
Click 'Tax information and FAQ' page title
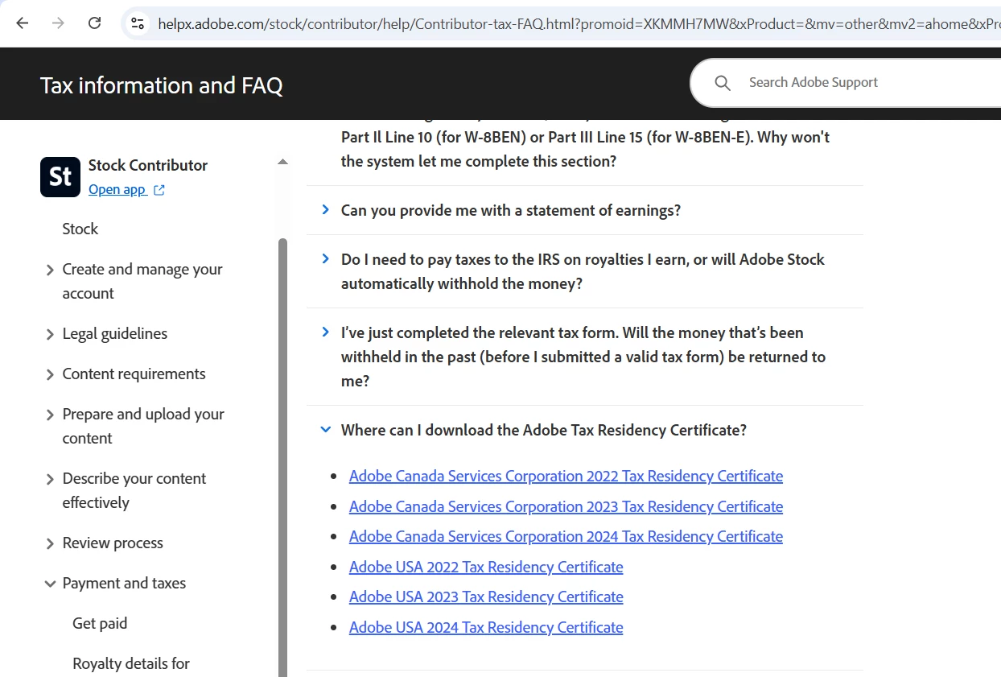pyautogui.click(x=162, y=85)
